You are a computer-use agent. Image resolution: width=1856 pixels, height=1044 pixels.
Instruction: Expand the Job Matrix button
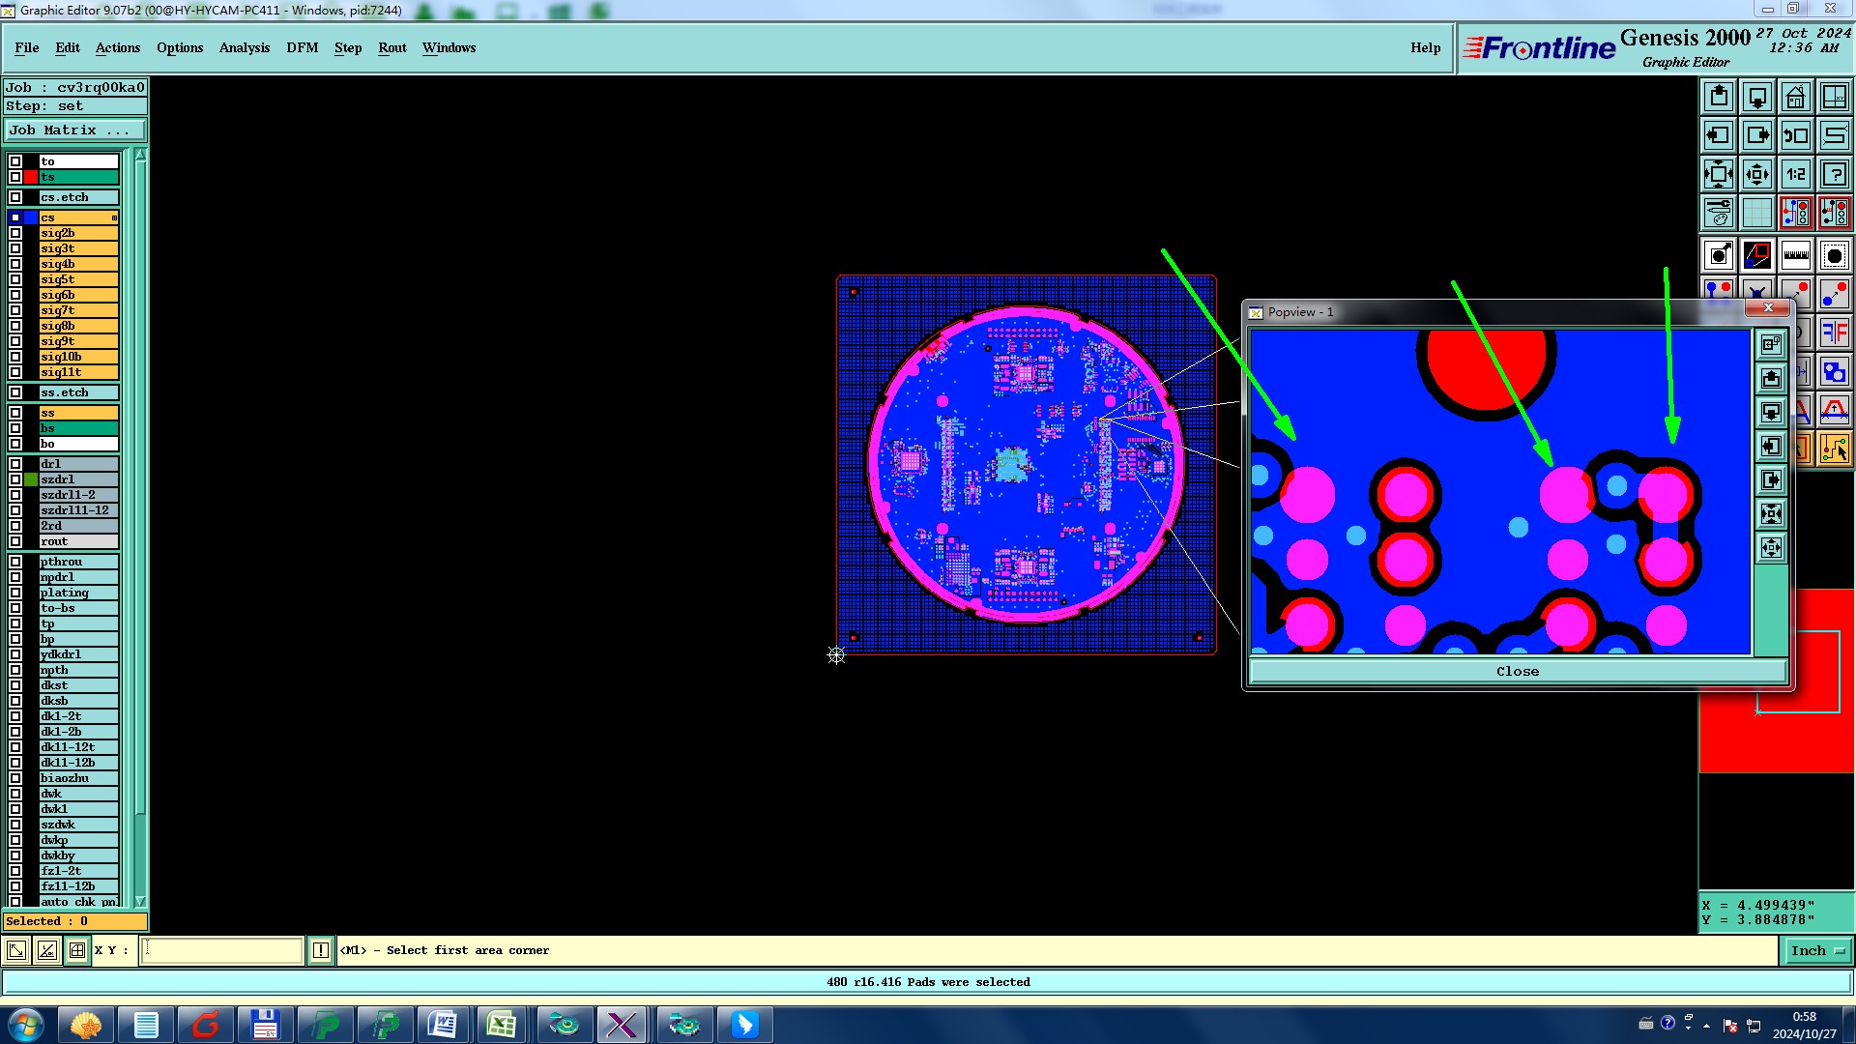click(75, 130)
